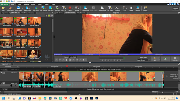Screen dimensions: 180x101
Task: Click the 360 view button in preview
Action: [165, 59]
